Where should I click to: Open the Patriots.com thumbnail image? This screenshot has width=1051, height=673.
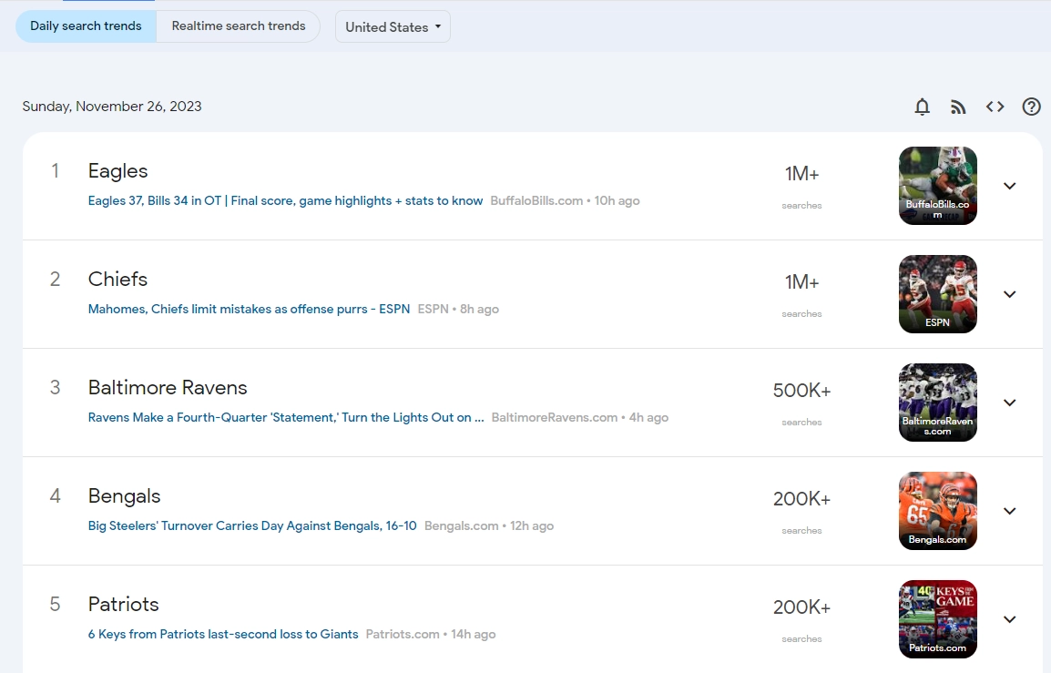(x=938, y=619)
